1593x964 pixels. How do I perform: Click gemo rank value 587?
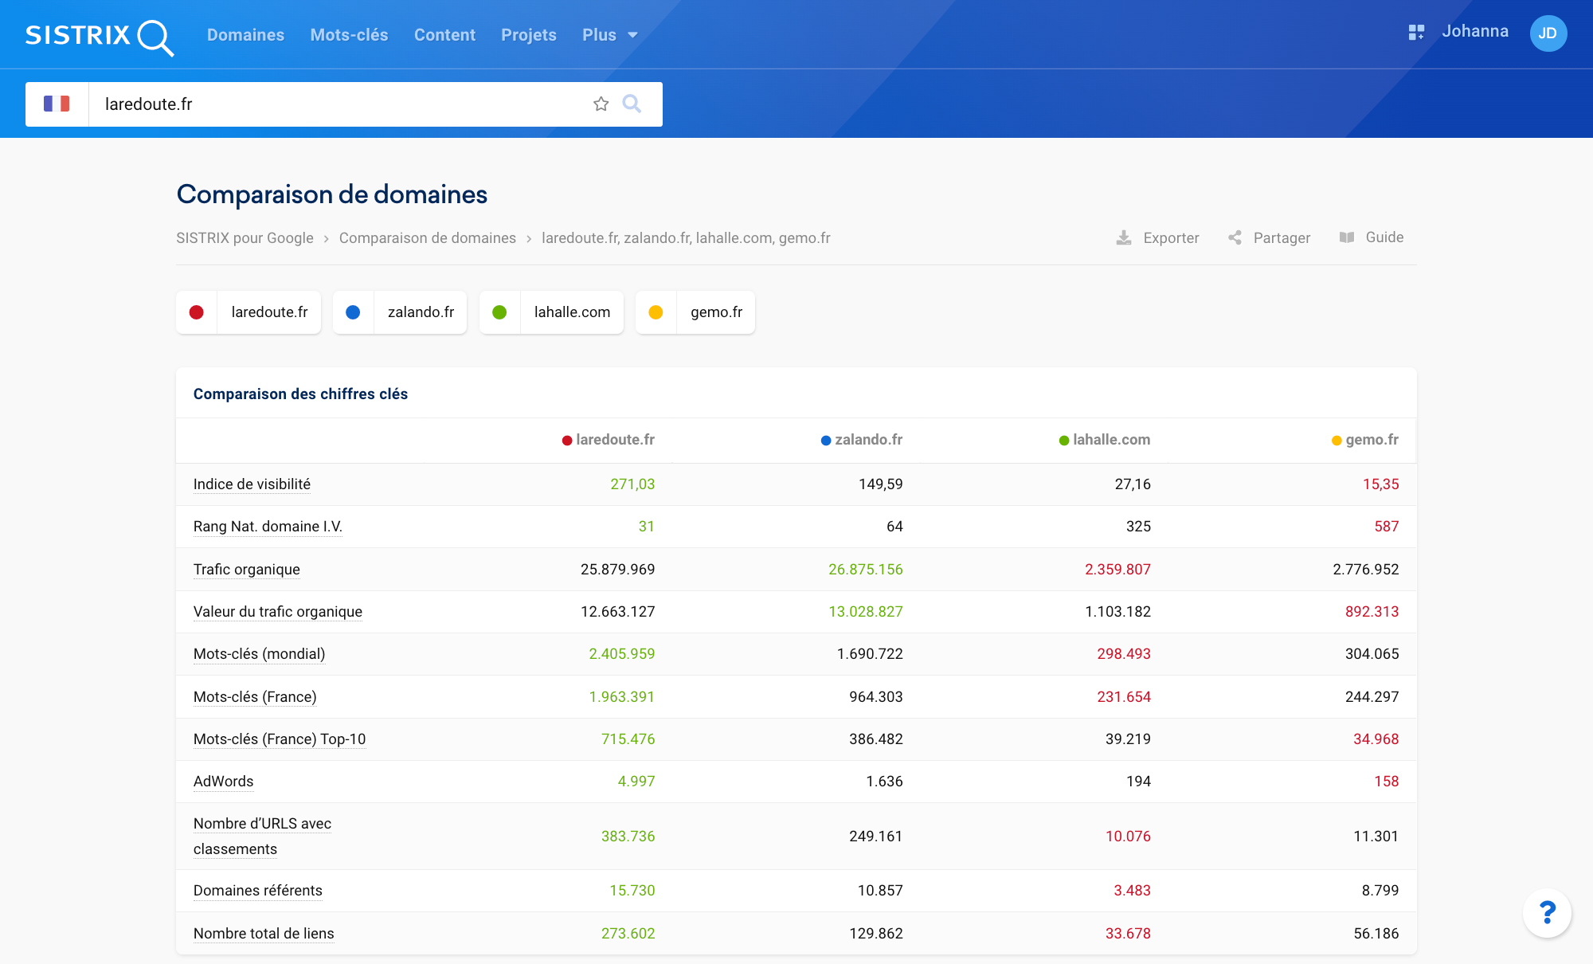(x=1387, y=527)
